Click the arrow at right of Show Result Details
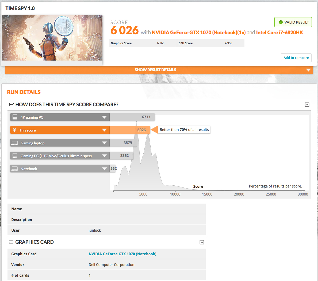This screenshot has width=318, height=281. [308, 70]
